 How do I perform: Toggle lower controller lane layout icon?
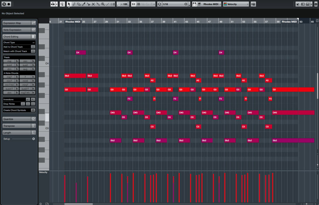(308, 4)
